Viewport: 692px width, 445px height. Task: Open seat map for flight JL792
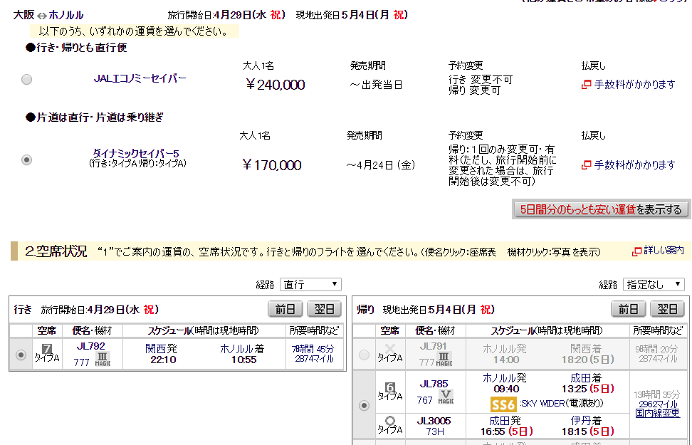(91, 347)
